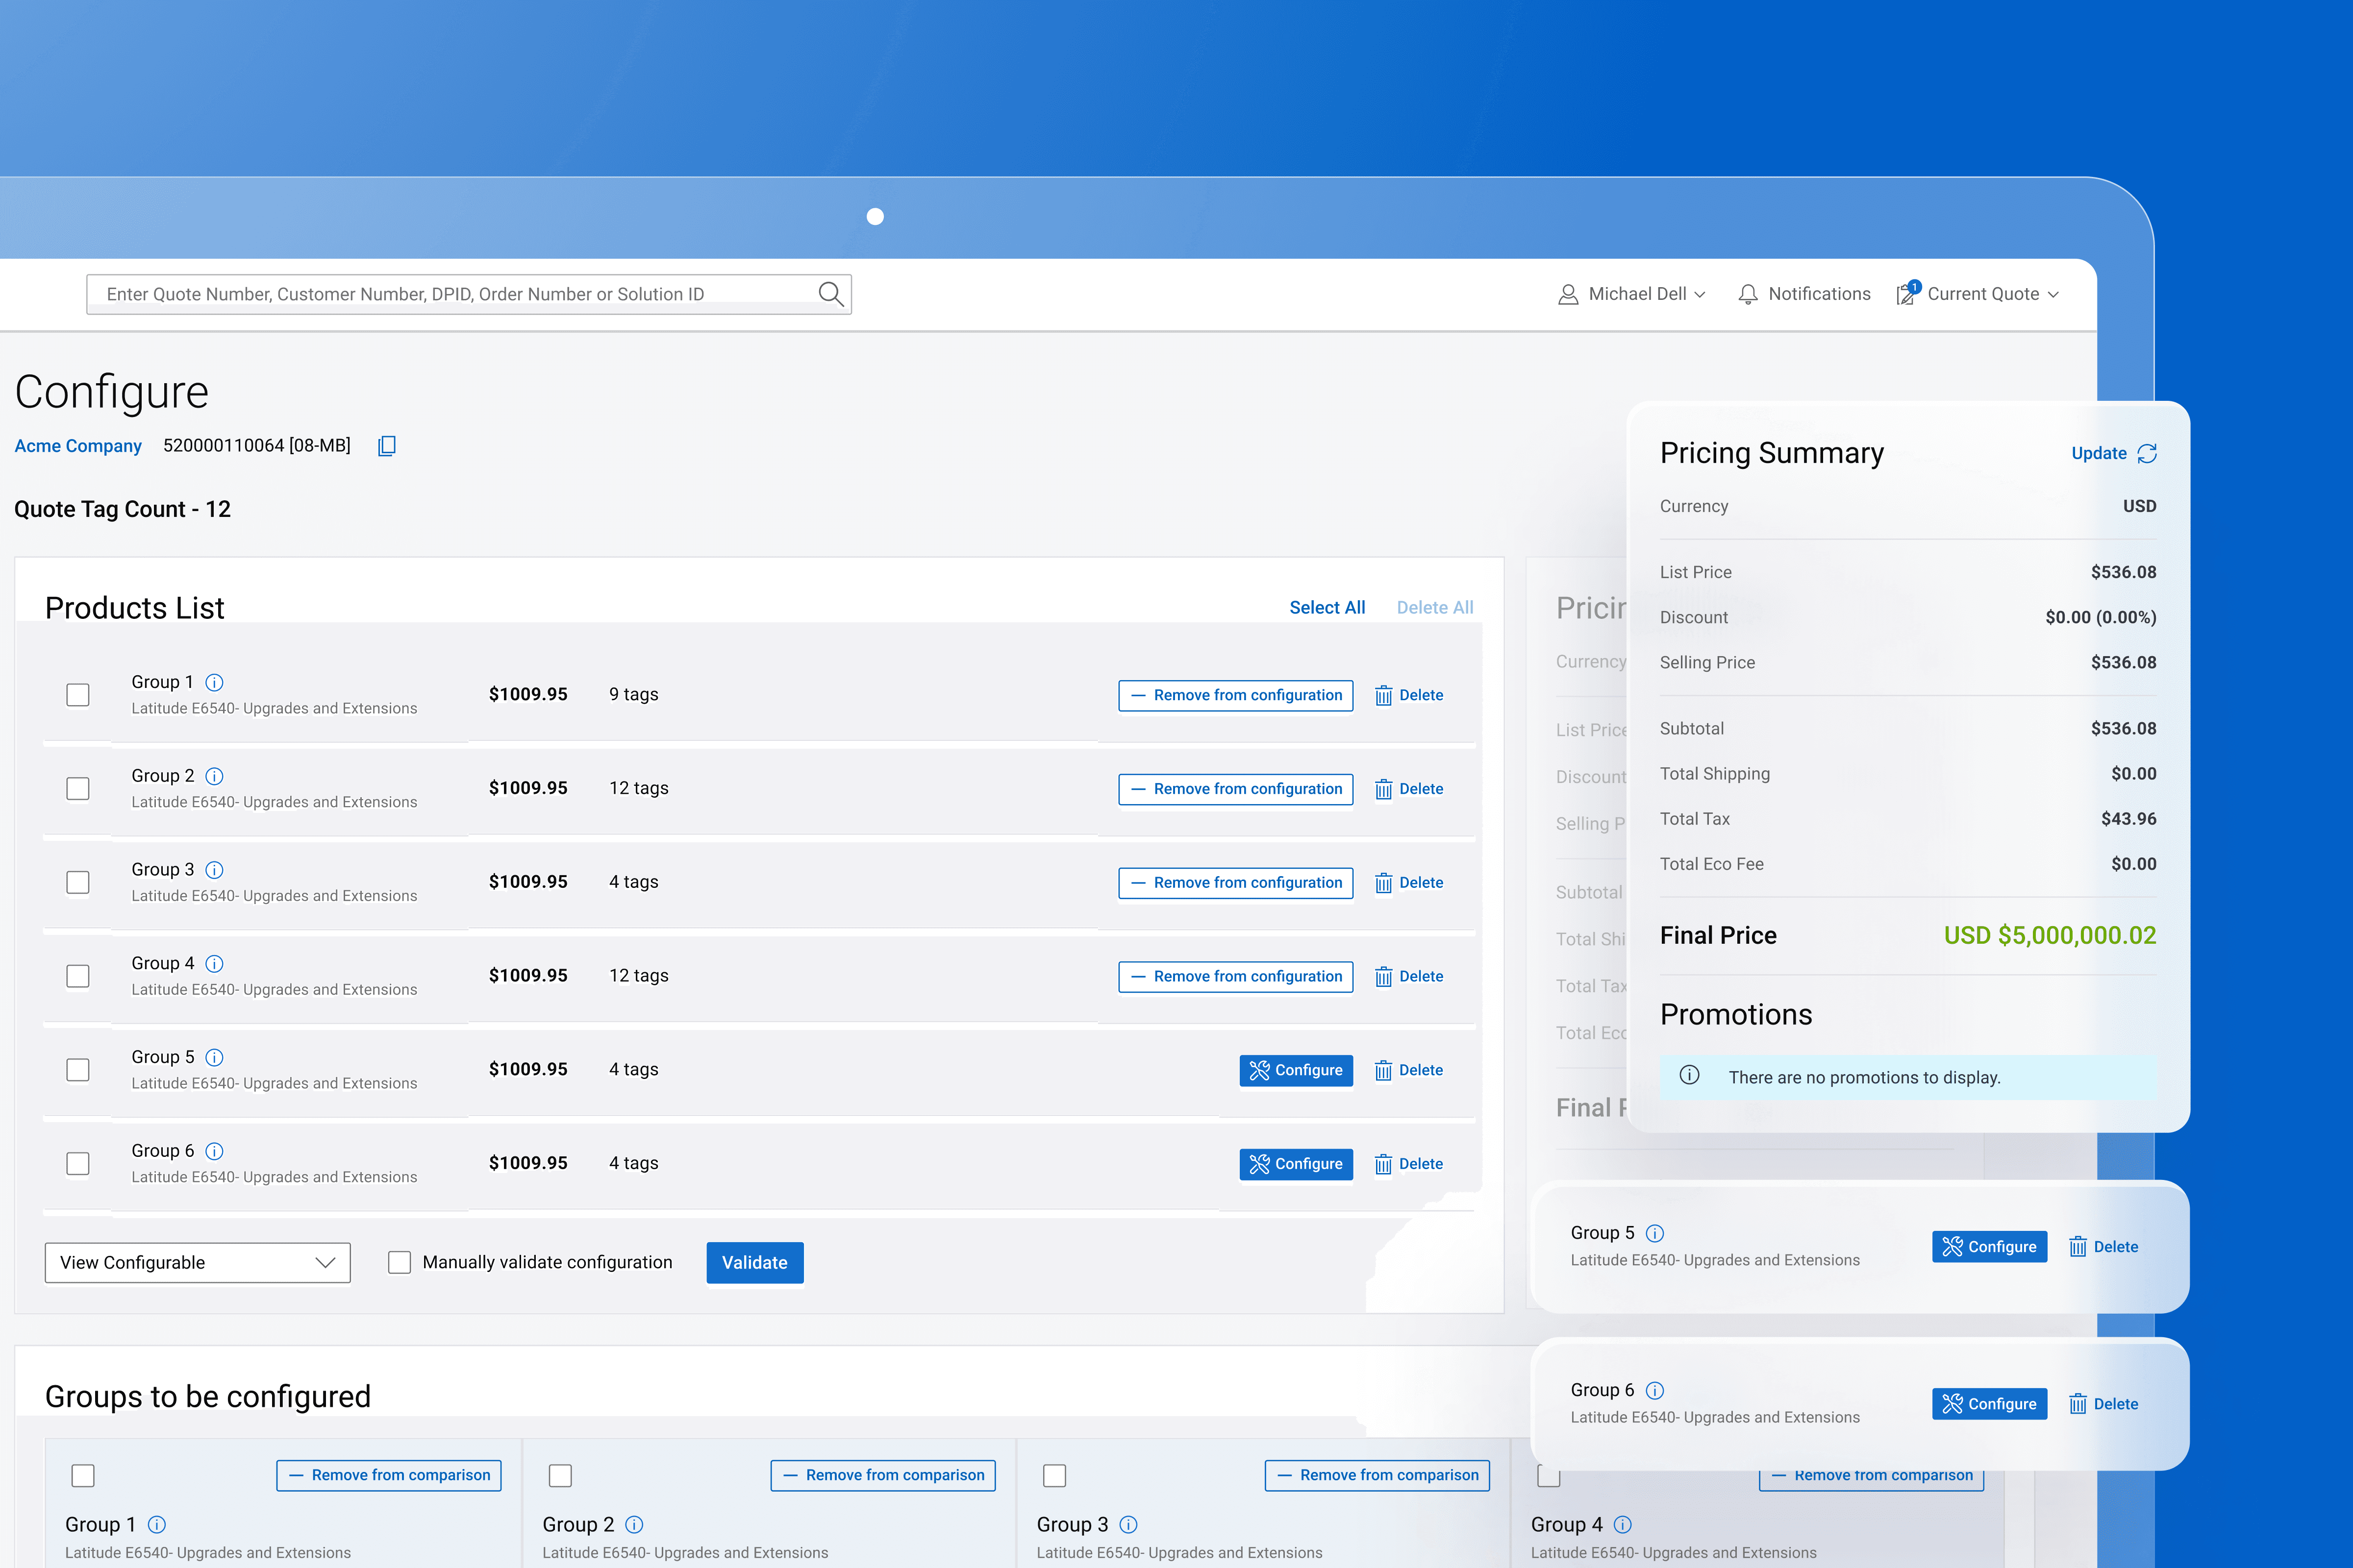
Task: Click the trash Delete icon for Group 3
Action: pos(1383,883)
